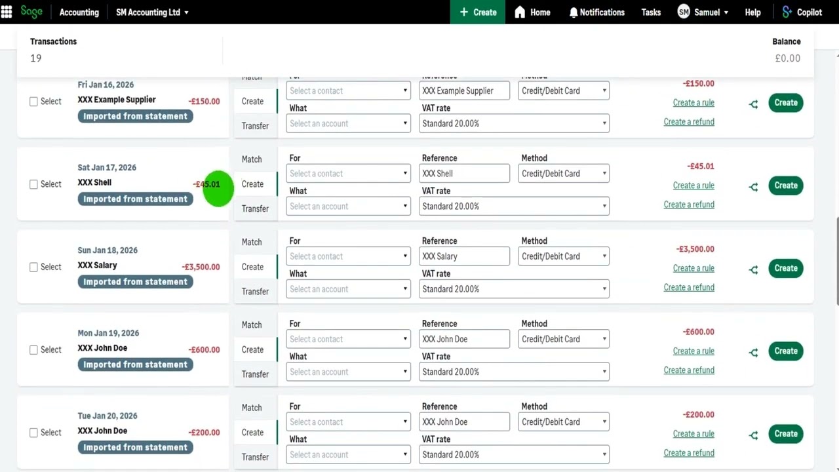Split the -£200.00 John Doe transaction icon

(754, 435)
